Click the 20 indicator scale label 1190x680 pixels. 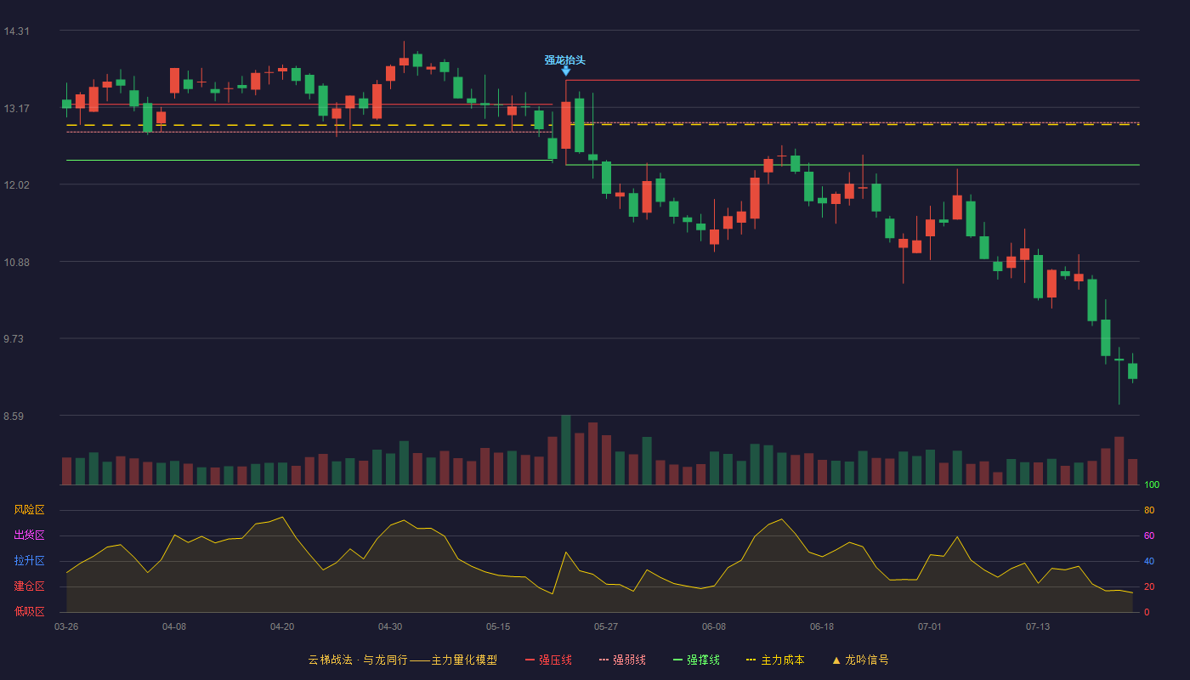coord(1149,586)
